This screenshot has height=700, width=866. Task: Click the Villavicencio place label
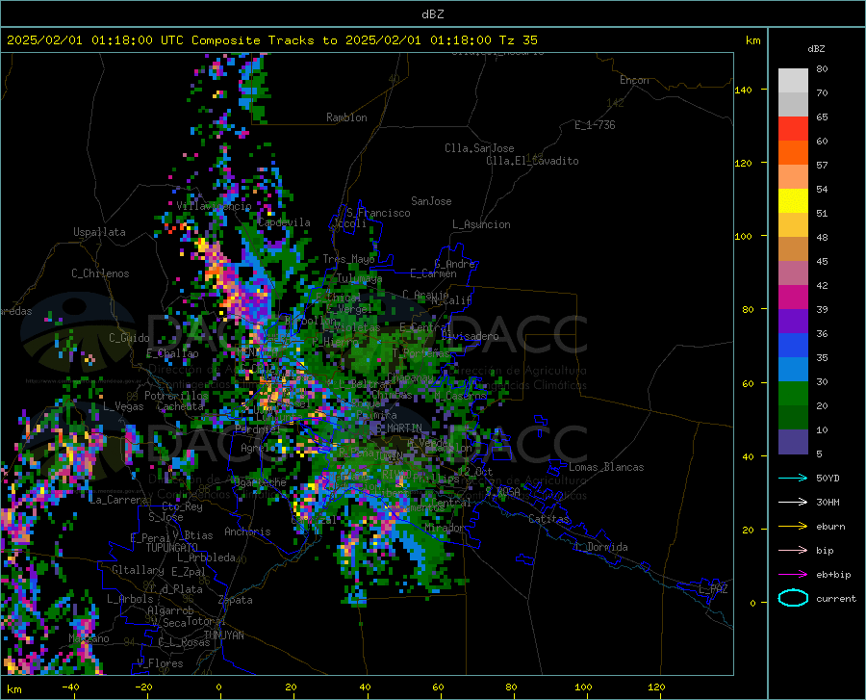tap(215, 206)
